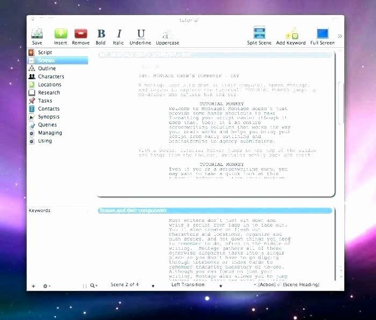Toggle Italic formatting
The image size is (376, 320).
119,36
